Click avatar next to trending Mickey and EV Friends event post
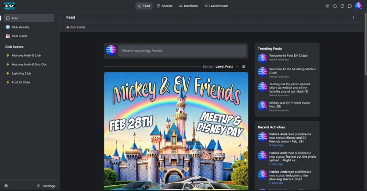This screenshot has height=191, width=367. 263,105
